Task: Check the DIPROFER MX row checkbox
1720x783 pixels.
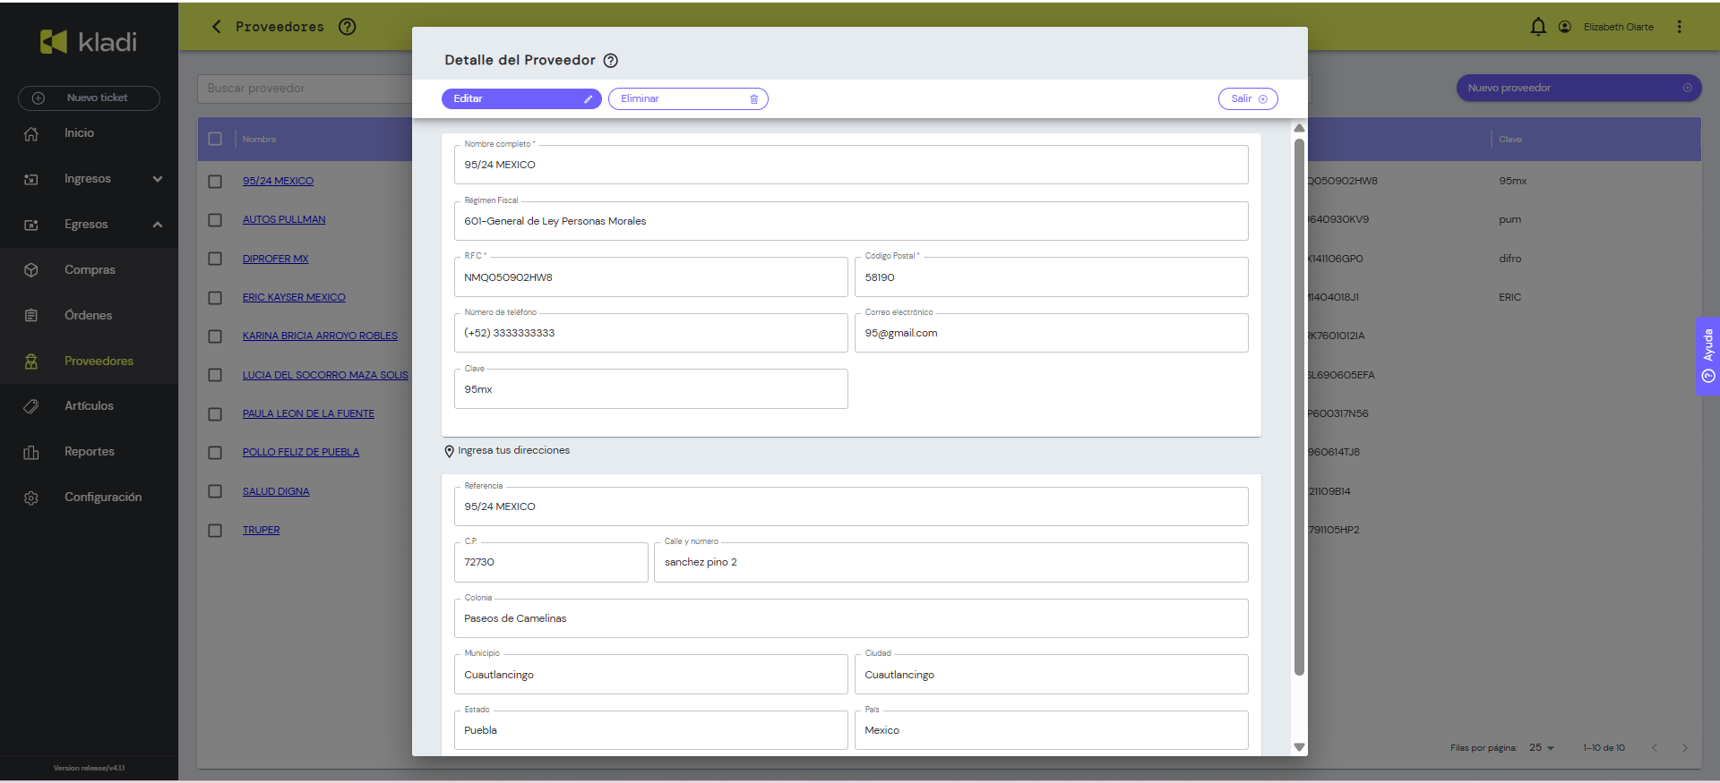Action: tap(215, 259)
